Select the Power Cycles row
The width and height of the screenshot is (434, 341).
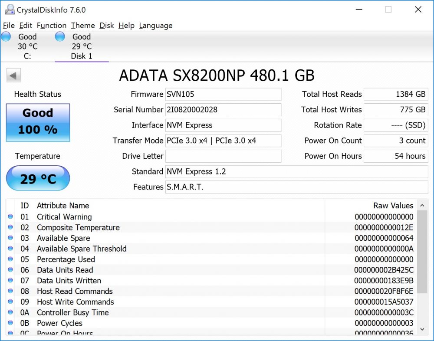tap(210, 323)
